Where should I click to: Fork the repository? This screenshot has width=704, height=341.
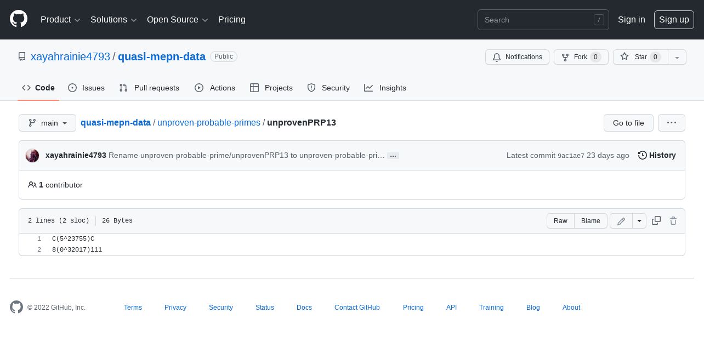coord(581,57)
